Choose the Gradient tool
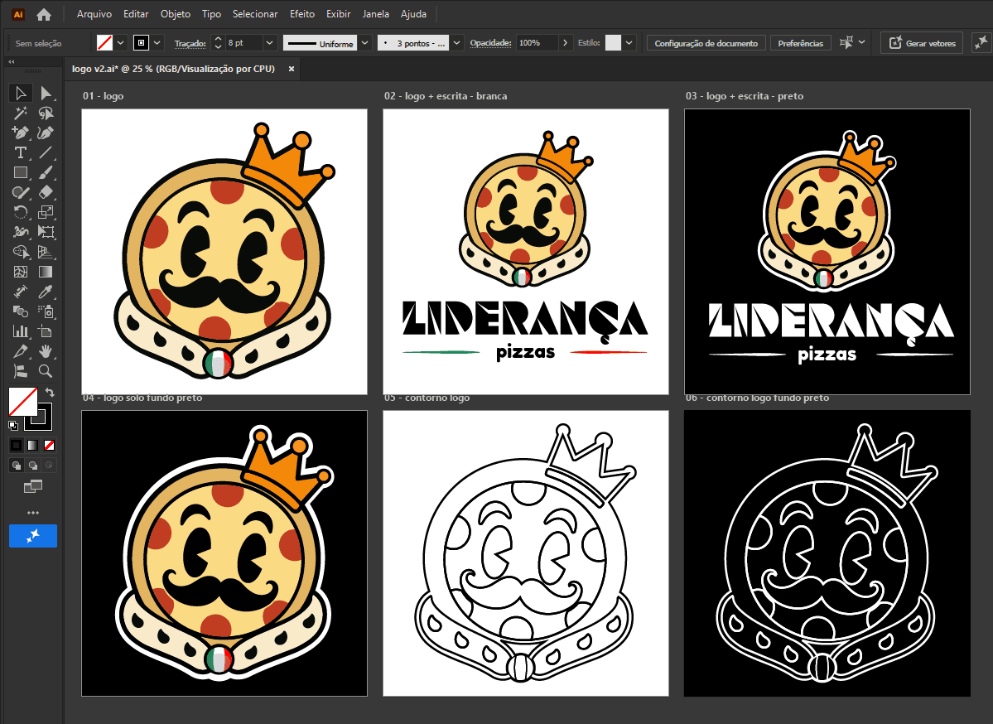 pyautogui.click(x=46, y=272)
